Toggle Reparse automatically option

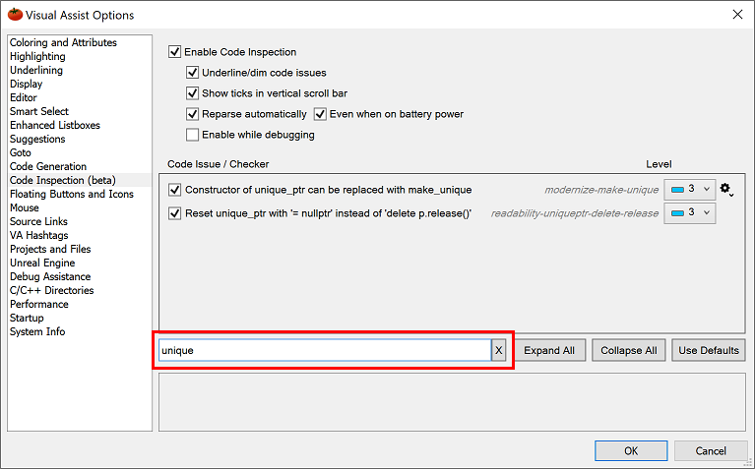pyautogui.click(x=193, y=114)
